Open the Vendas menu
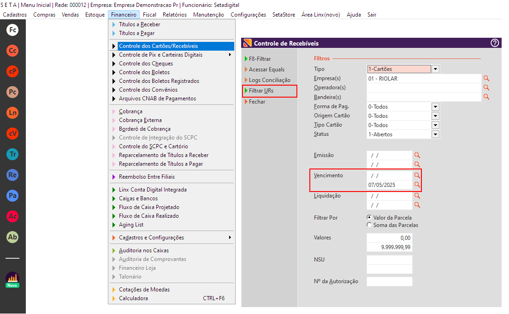Screen dimensions: 509x314 pos(70,15)
